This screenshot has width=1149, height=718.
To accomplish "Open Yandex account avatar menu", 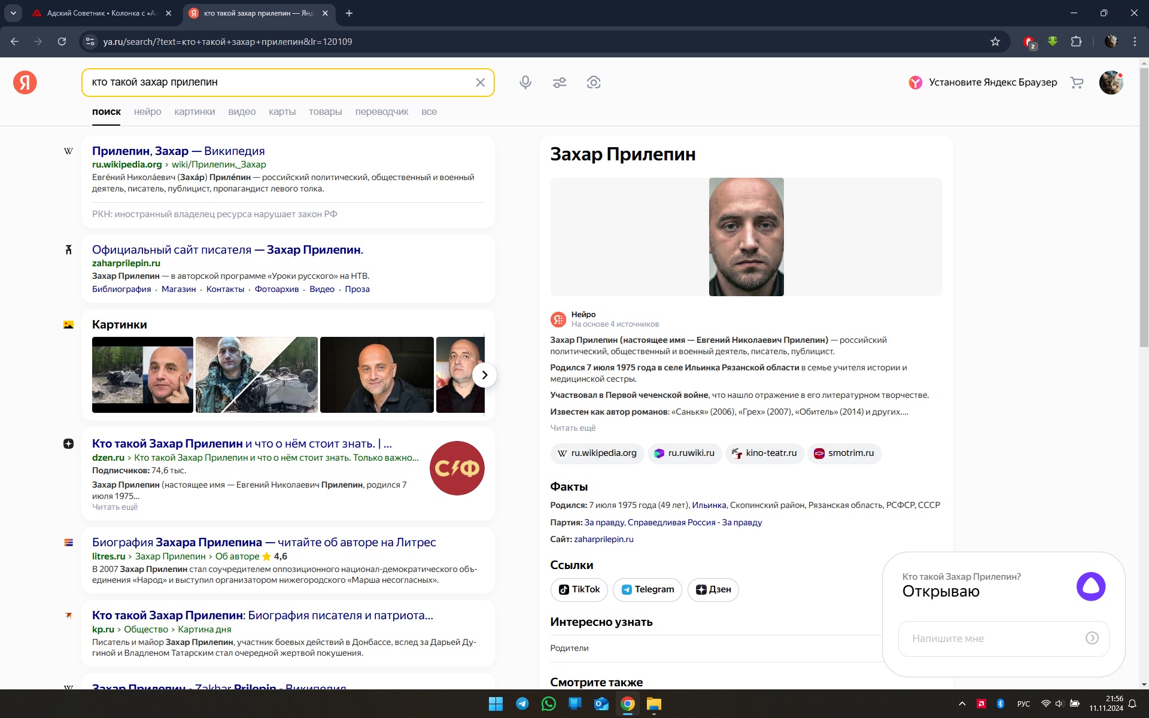I will (x=1111, y=83).
